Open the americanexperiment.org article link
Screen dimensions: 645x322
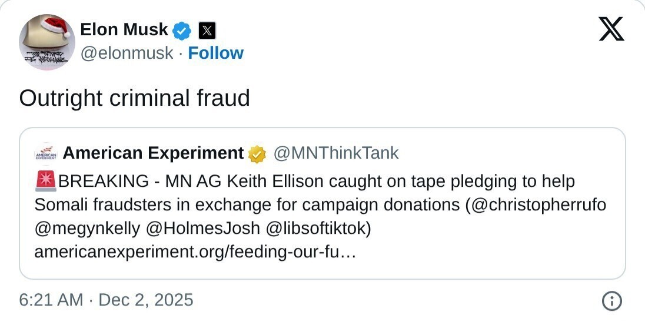[x=195, y=252]
